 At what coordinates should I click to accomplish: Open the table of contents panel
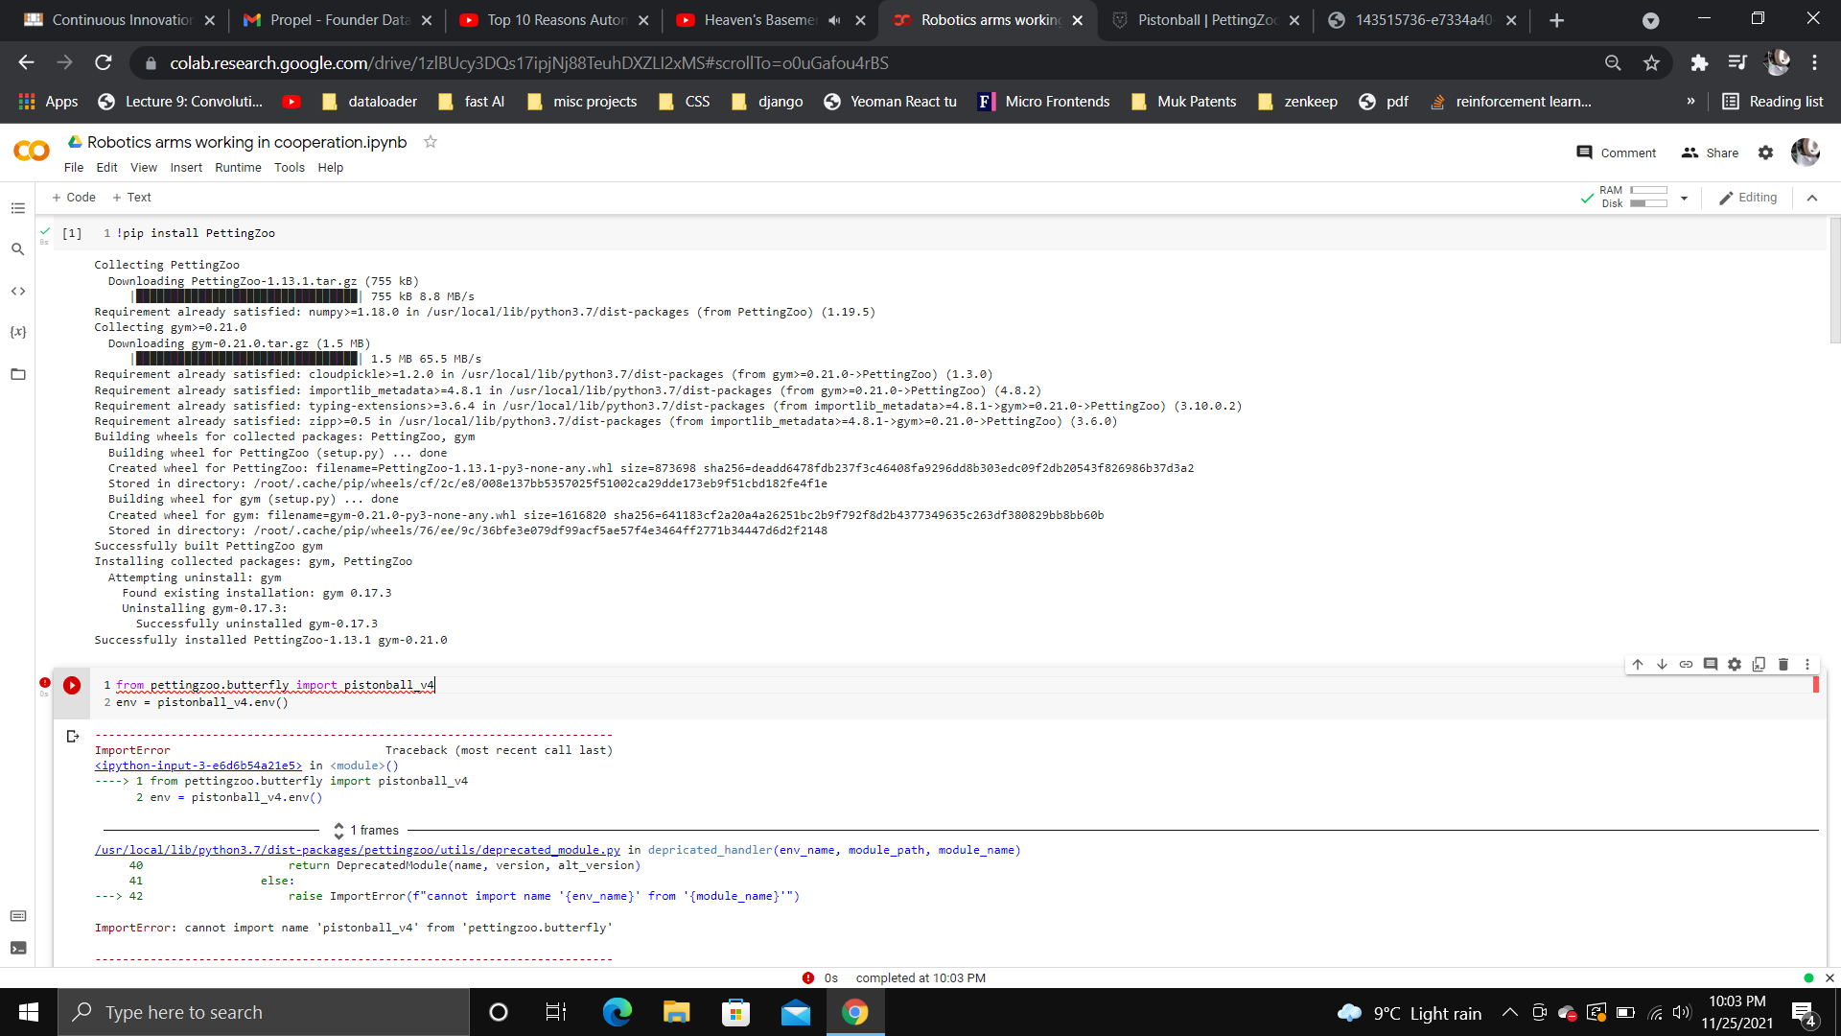pos(17,208)
